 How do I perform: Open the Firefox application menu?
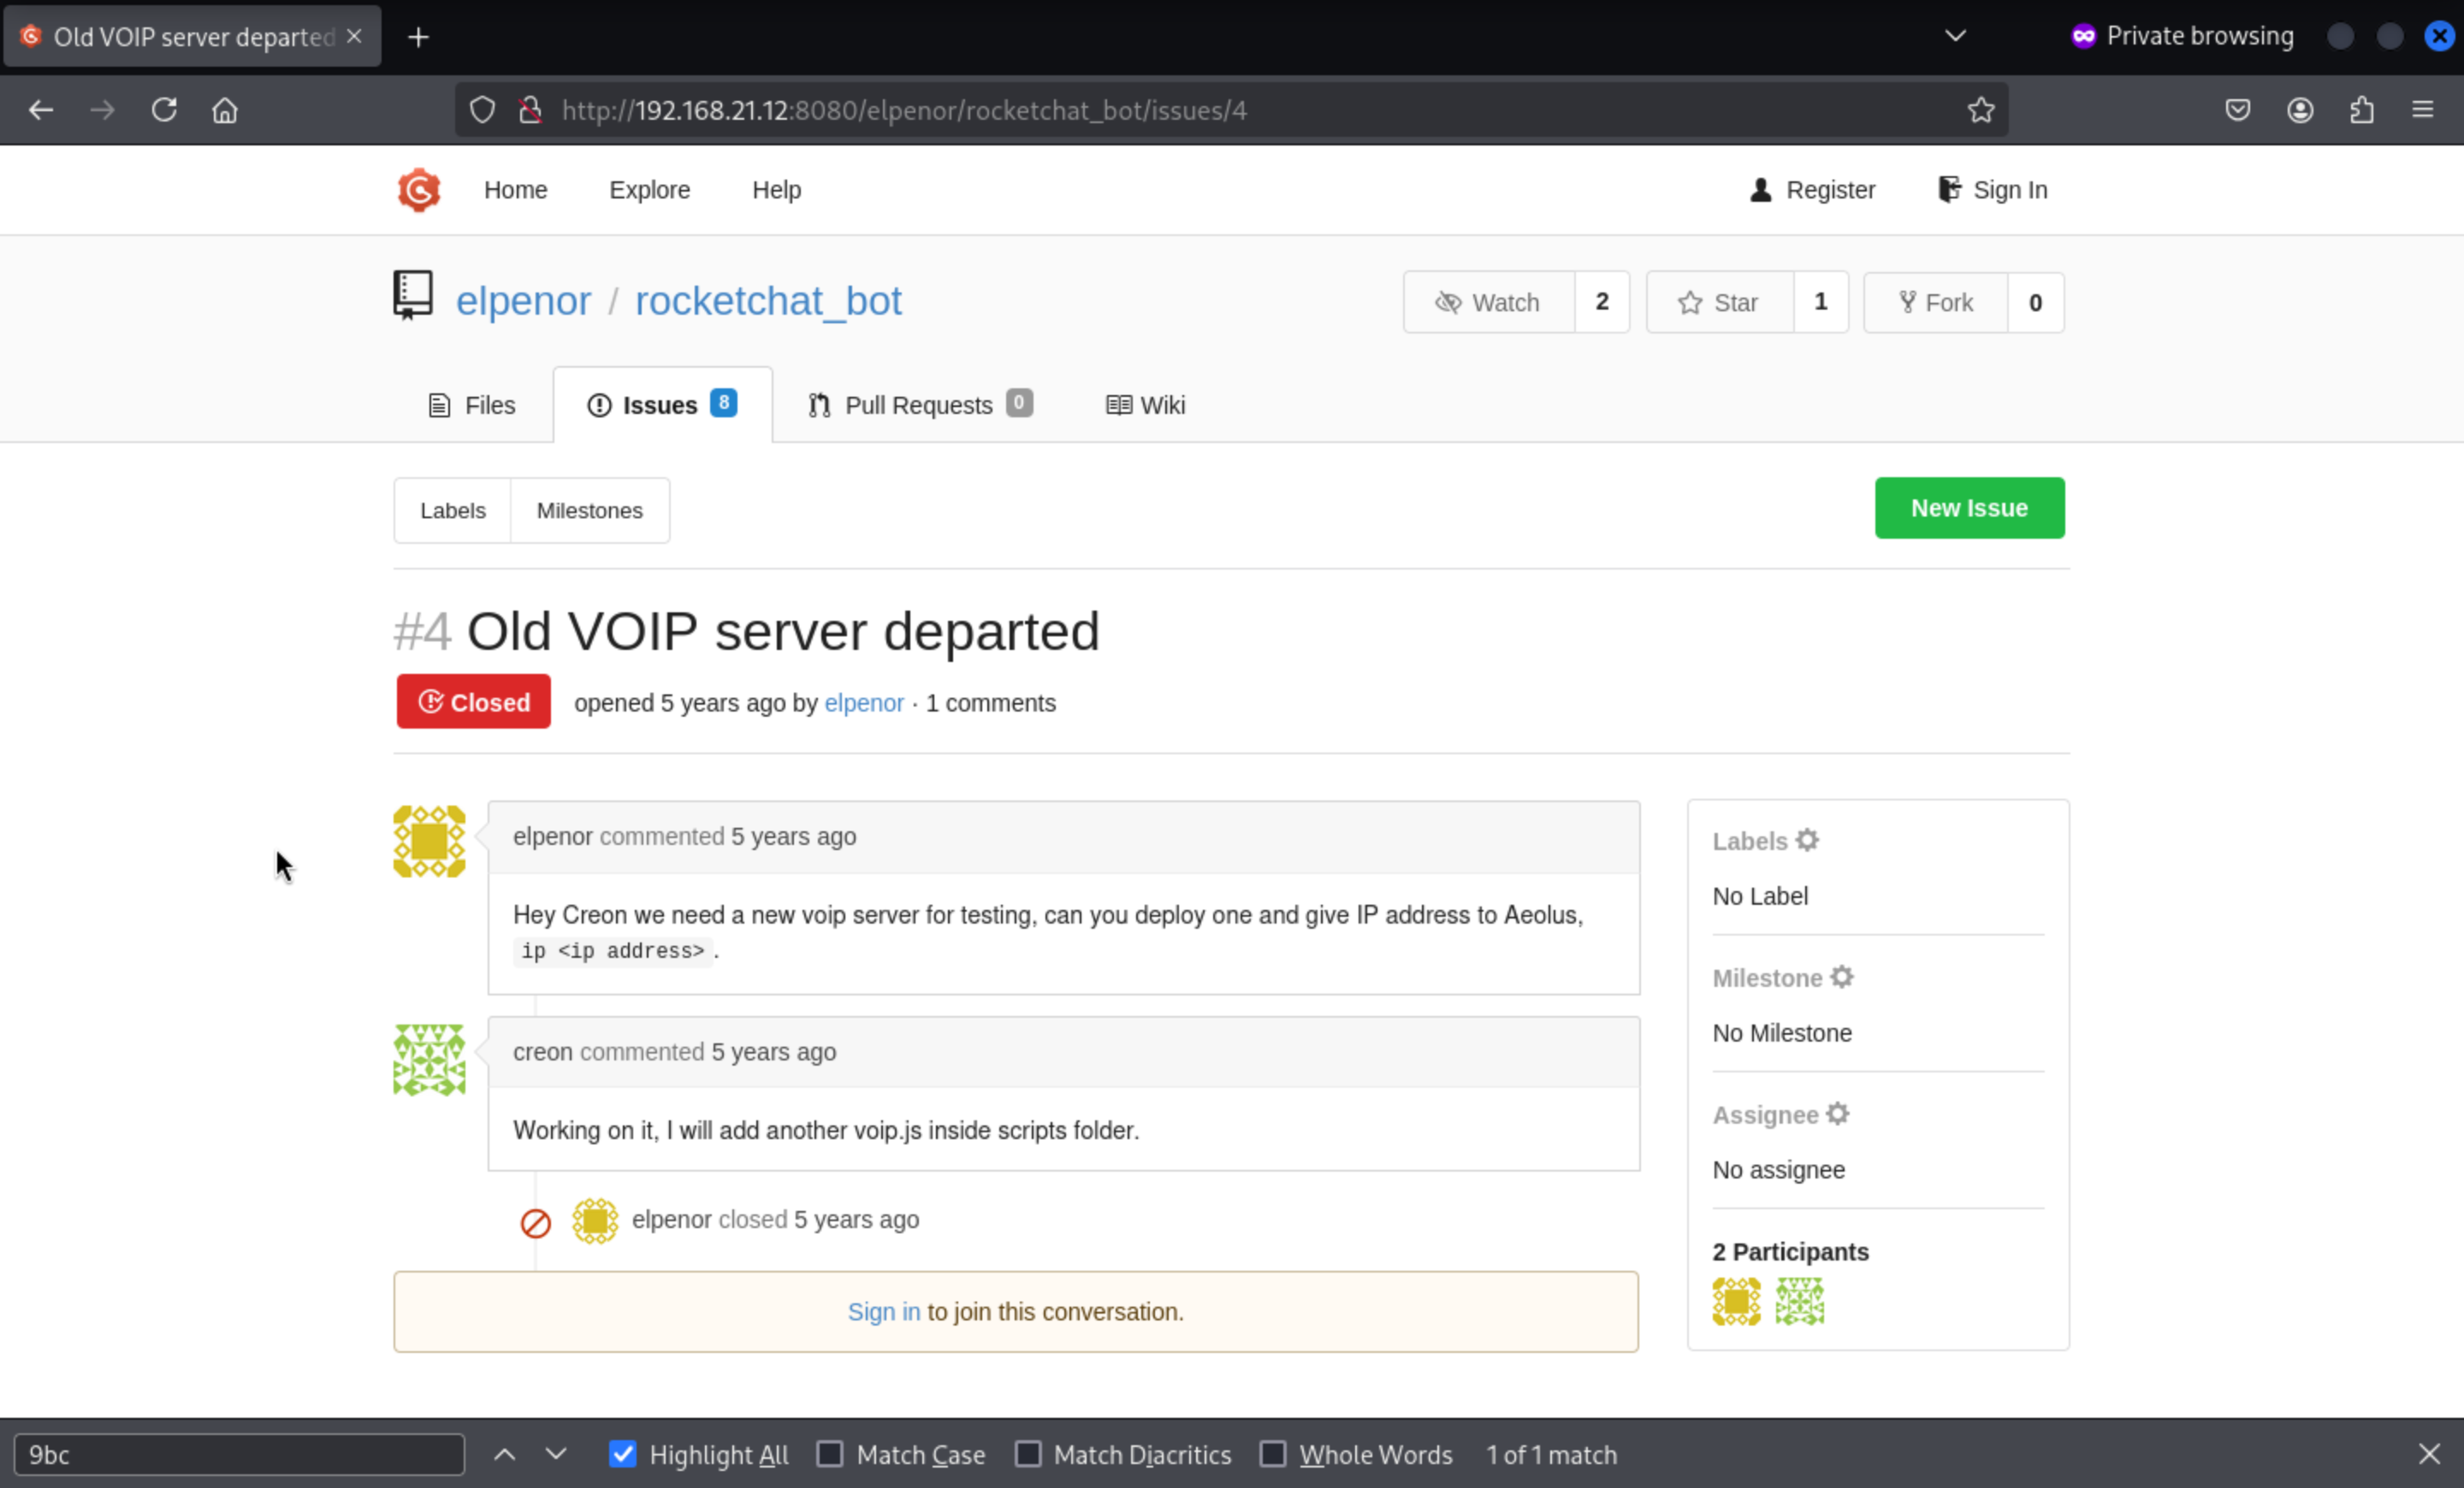point(2422,110)
